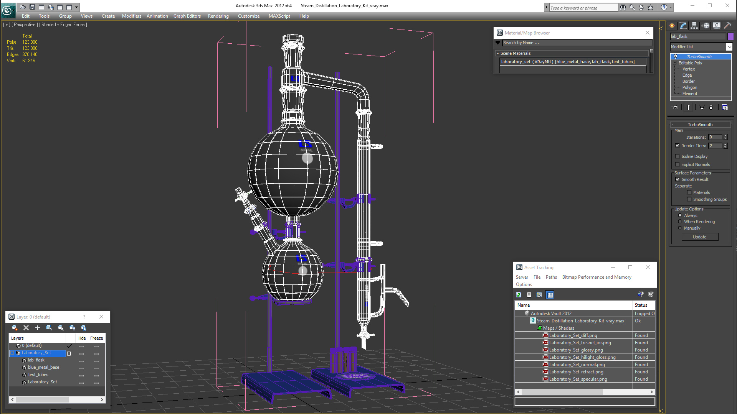Uncheck the Smooth Result checkbox
Viewport: 737px width, 414px height.
pyautogui.click(x=678, y=179)
